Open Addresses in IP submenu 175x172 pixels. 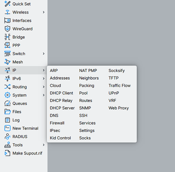pos(60,78)
